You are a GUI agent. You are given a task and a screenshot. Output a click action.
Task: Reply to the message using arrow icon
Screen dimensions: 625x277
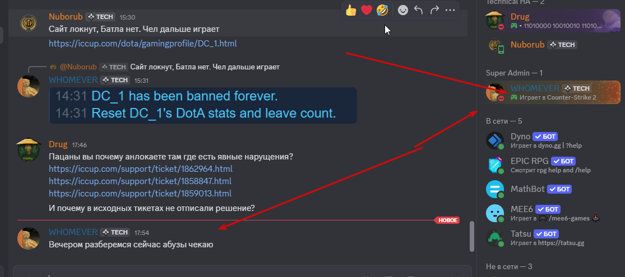coord(418,10)
